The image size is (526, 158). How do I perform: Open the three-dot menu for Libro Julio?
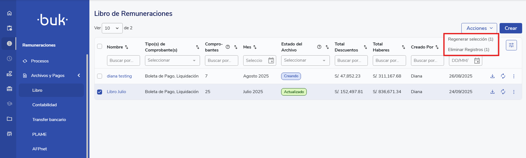tap(514, 92)
